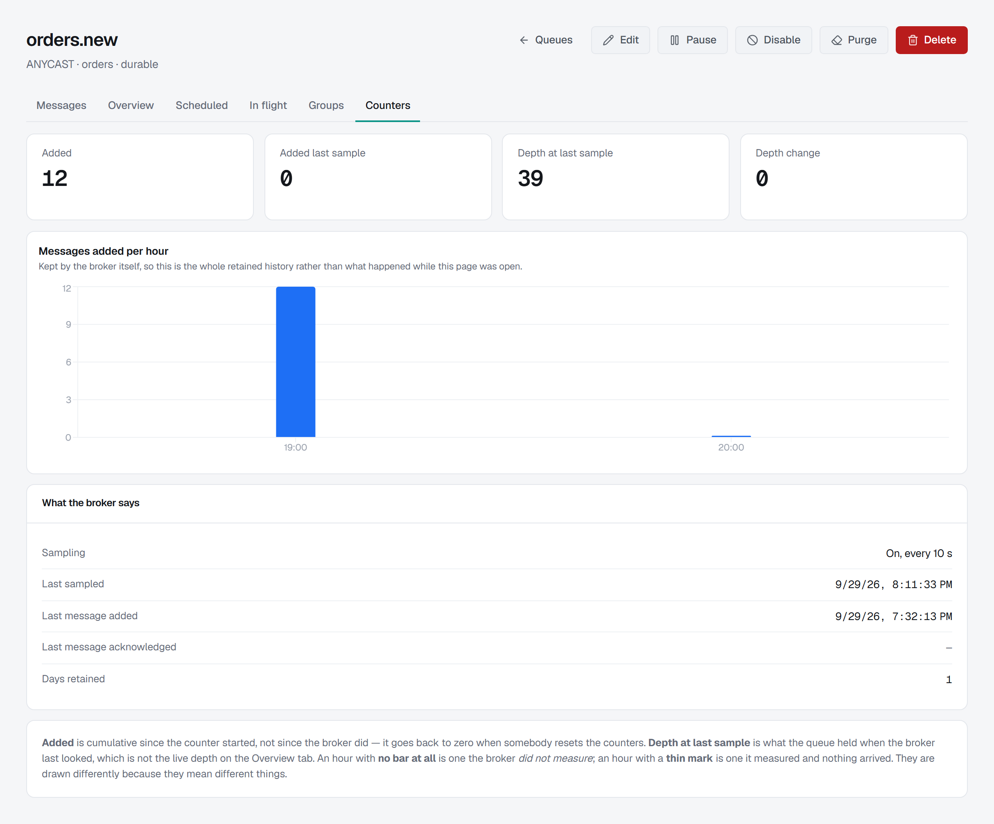Click the Edit button label

(x=629, y=40)
